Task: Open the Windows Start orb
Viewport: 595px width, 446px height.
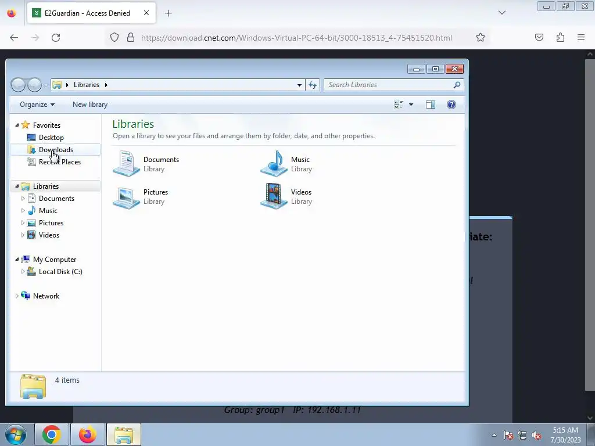Action: pyautogui.click(x=16, y=434)
